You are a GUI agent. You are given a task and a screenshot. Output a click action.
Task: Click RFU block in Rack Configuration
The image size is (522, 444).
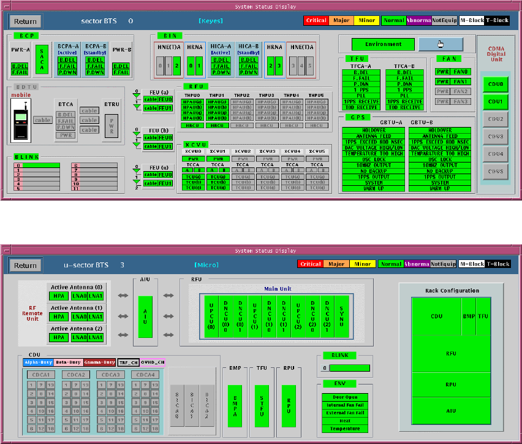pyautogui.click(x=451, y=354)
